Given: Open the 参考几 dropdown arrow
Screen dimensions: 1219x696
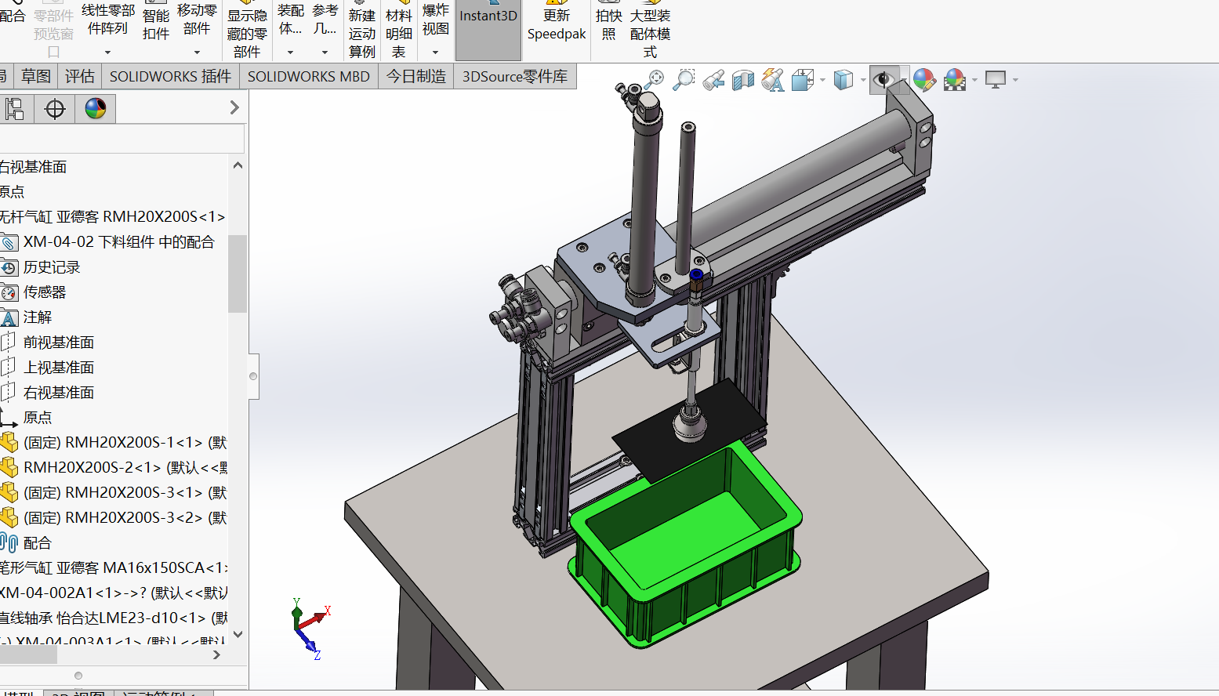Looking at the screenshot, I should click(x=325, y=53).
